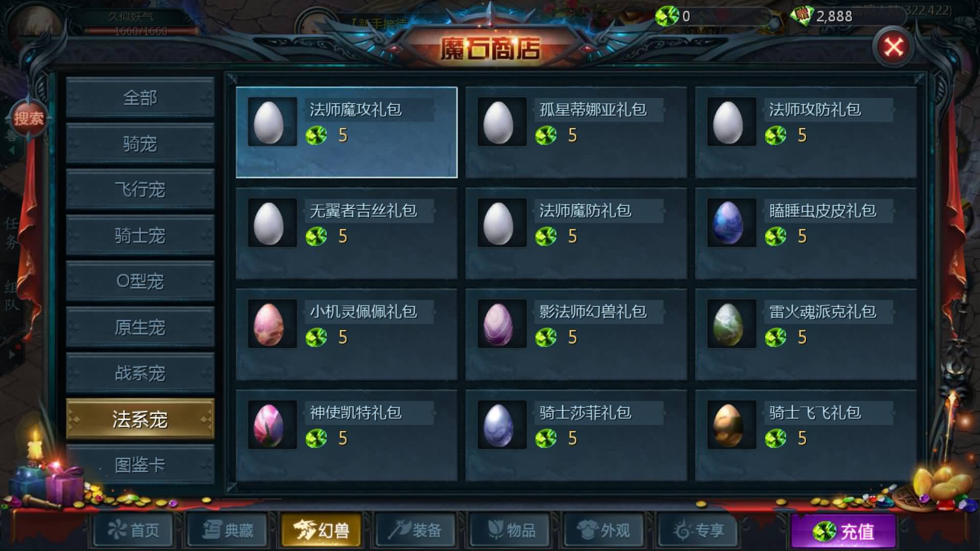The width and height of the screenshot is (980, 551).
Task: Close the 魔石商店 window
Action: (894, 47)
